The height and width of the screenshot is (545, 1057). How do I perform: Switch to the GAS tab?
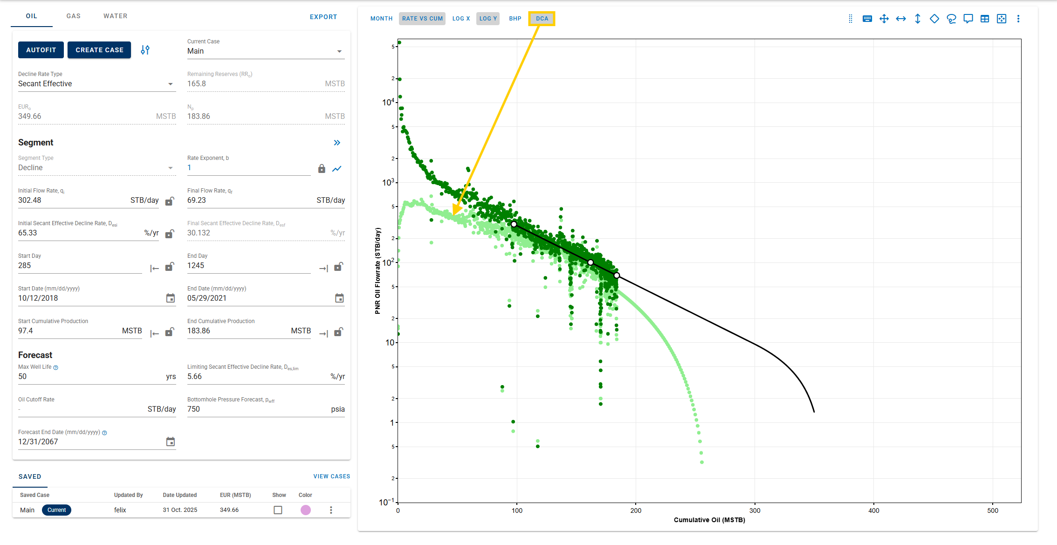coord(74,16)
